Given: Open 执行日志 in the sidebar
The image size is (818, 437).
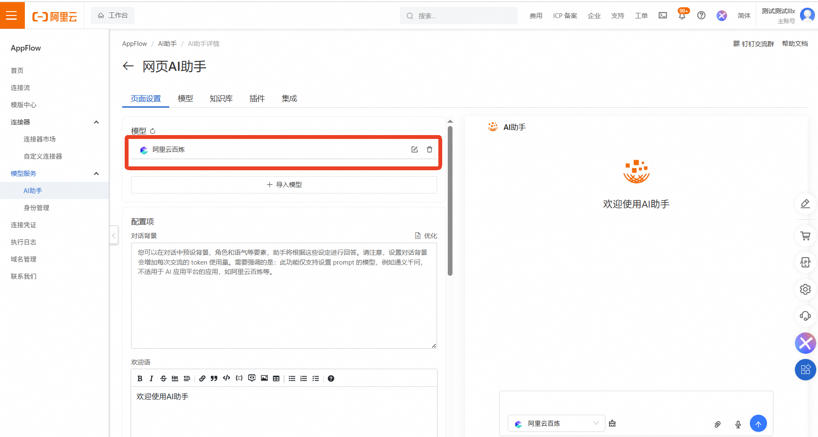Looking at the screenshot, I should coord(24,242).
